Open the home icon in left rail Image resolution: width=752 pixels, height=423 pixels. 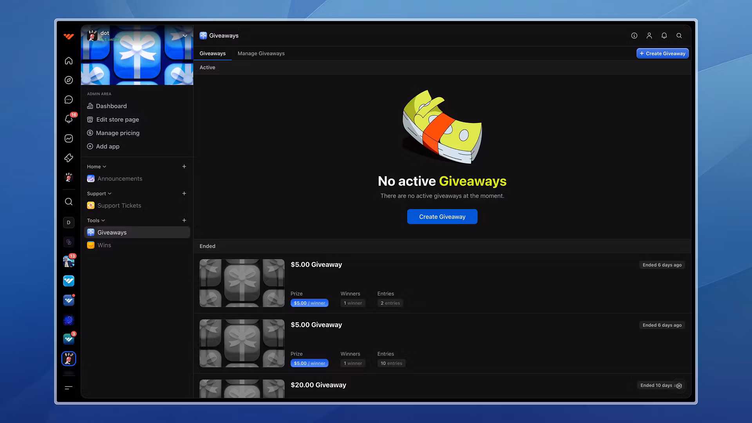(x=69, y=61)
